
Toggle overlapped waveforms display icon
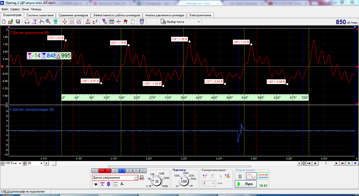point(79,22)
